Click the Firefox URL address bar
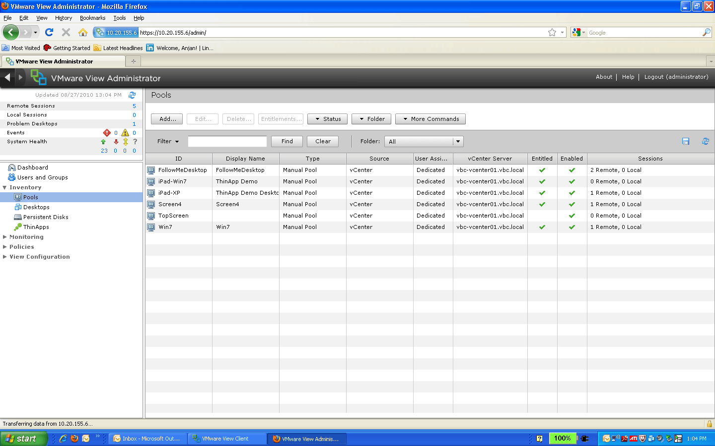The width and height of the screenshot is (715, 446). (x=342, y=32)
